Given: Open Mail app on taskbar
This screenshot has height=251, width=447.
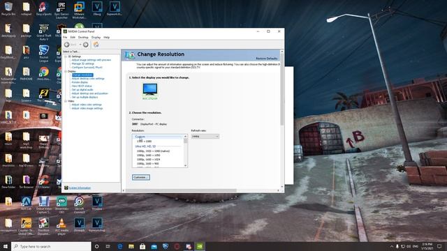Looking at the screenshot, I should (154, 246).
